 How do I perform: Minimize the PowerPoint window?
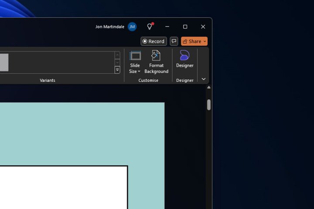(x=167, y=27)
